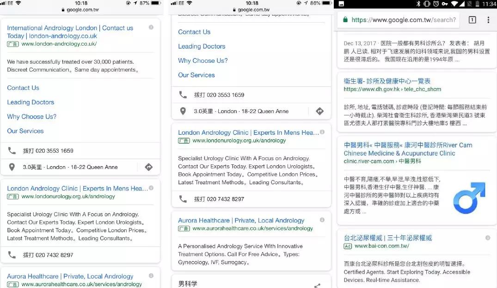Tap phone icon for 020 7432 8297, middle screenshot
Screen dimensions: 497x288
tap(183, 199)
